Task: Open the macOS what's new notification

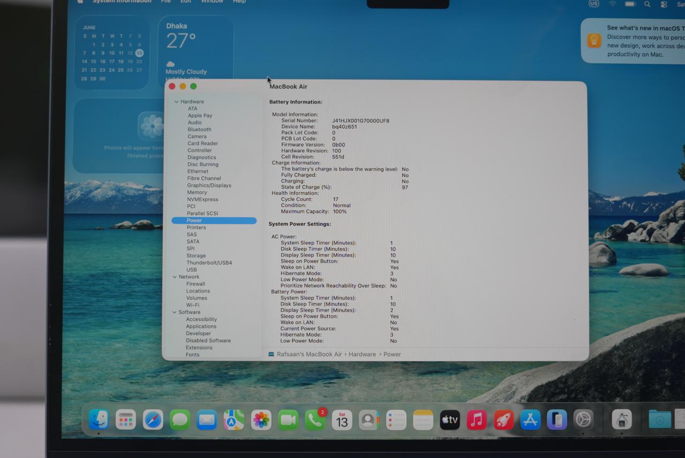Action: click(x=633, y=41)
